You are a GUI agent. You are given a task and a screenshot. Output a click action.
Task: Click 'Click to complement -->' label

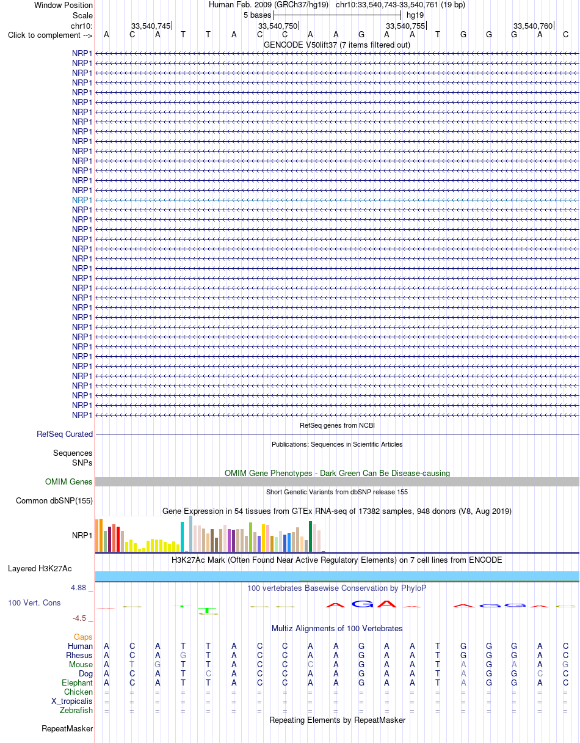tap(50, 35)
